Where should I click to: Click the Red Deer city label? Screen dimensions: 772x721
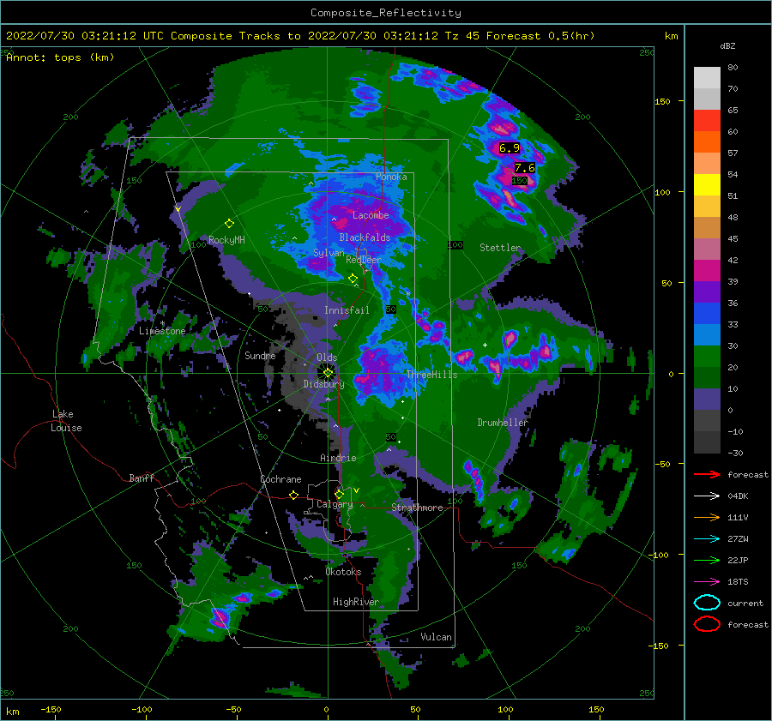[x=364, y=260]
